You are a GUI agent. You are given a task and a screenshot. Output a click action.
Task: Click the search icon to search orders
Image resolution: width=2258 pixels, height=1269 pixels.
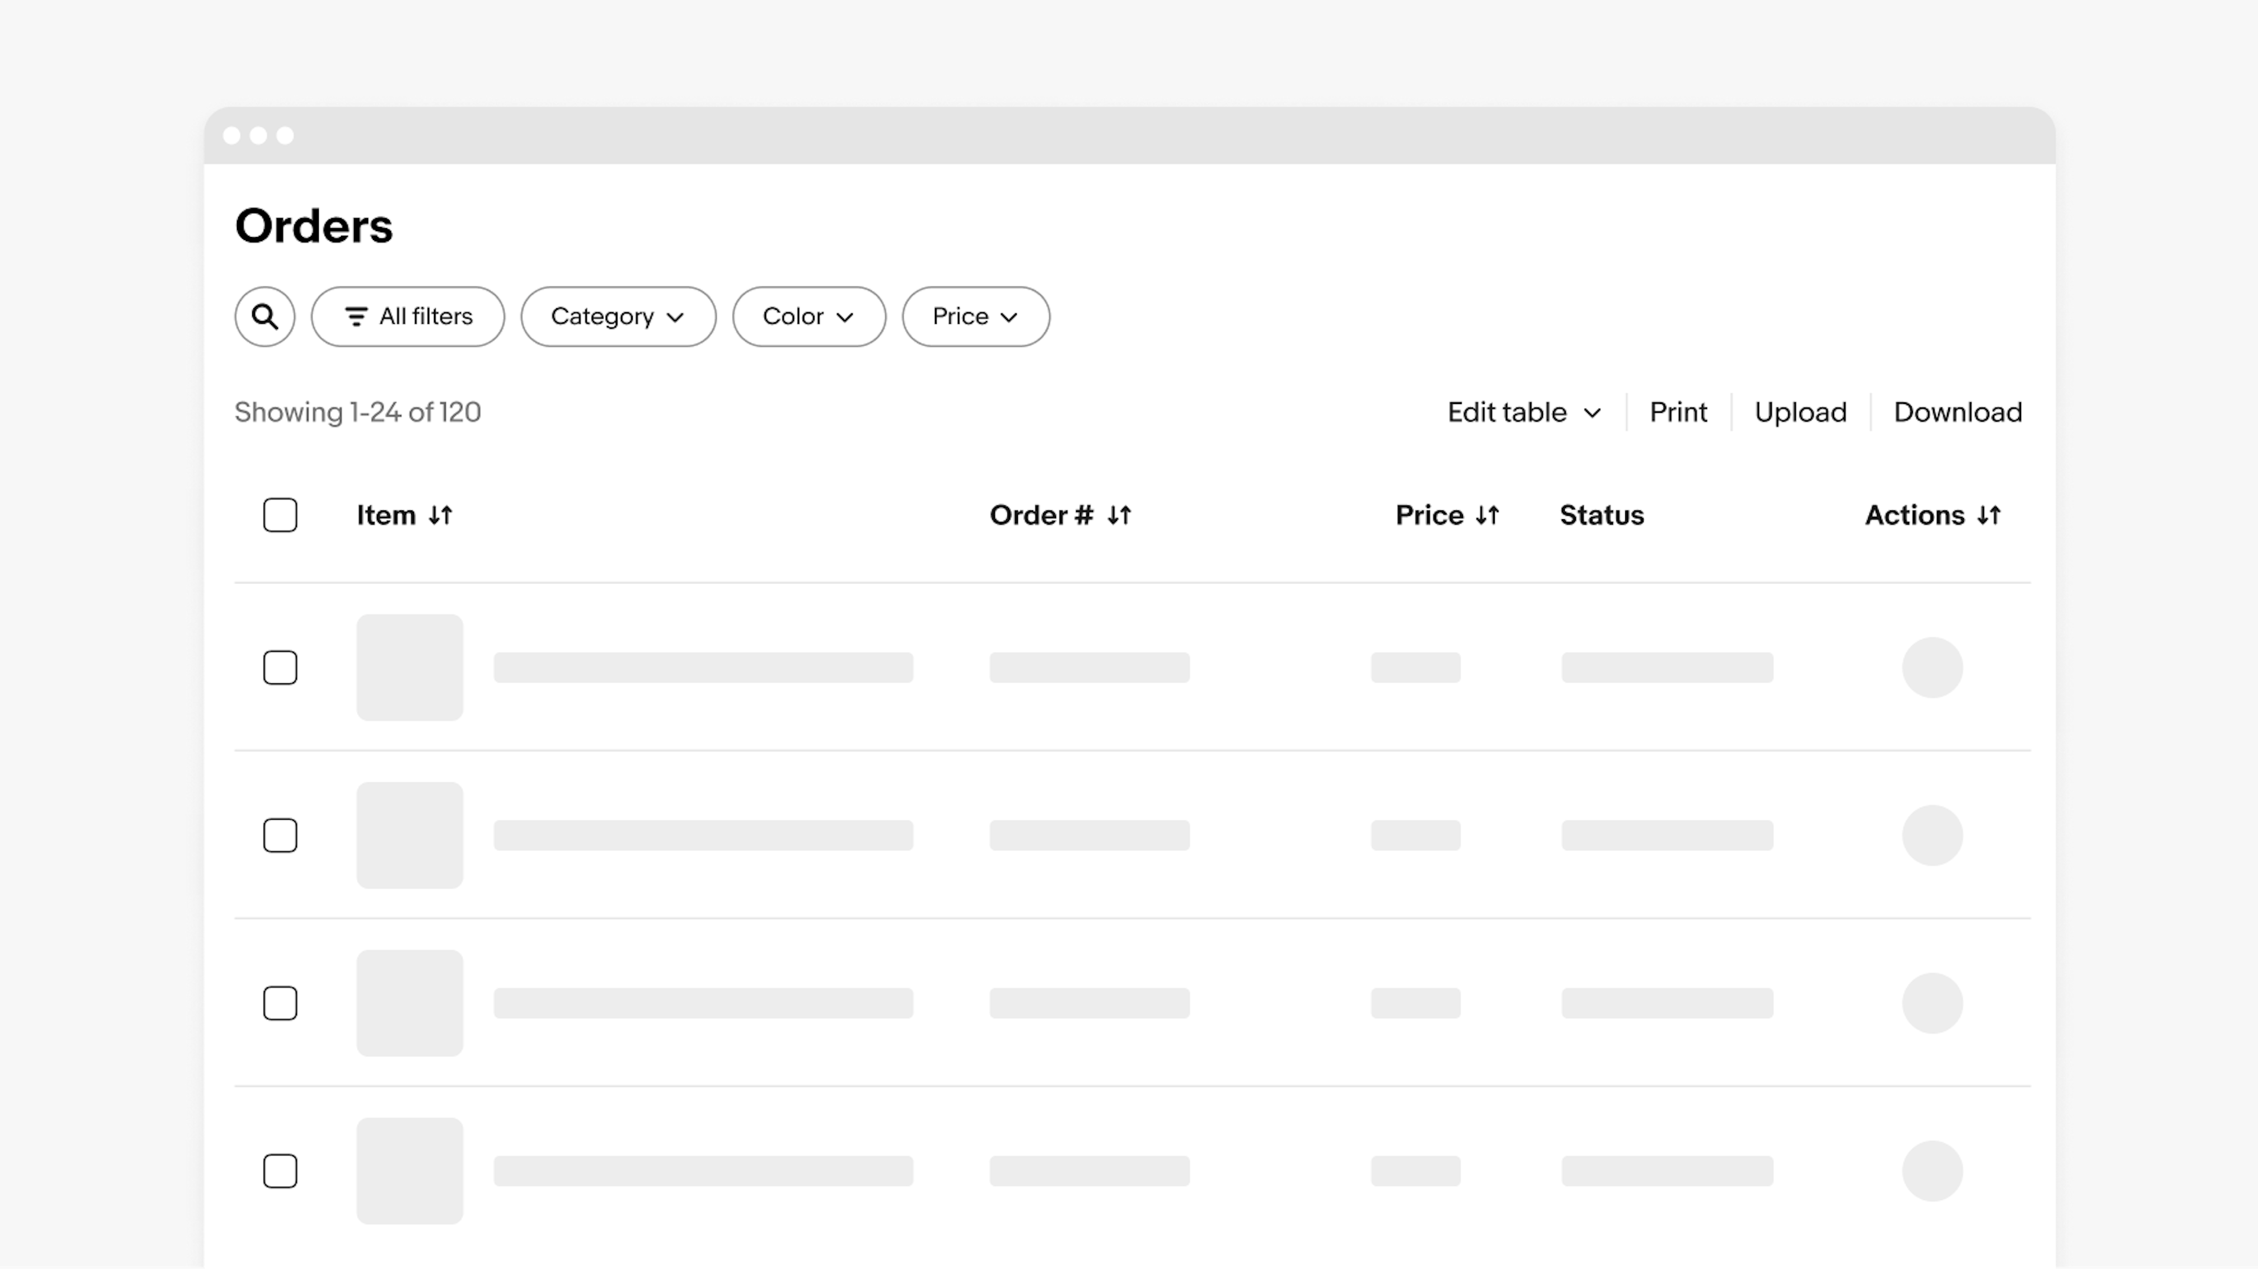pos(263,316)
